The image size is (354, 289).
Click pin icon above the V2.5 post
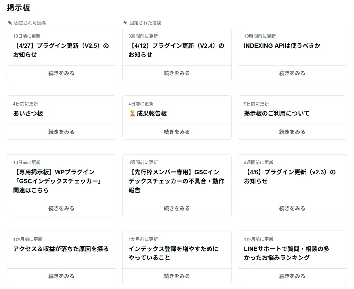(9, 23)
